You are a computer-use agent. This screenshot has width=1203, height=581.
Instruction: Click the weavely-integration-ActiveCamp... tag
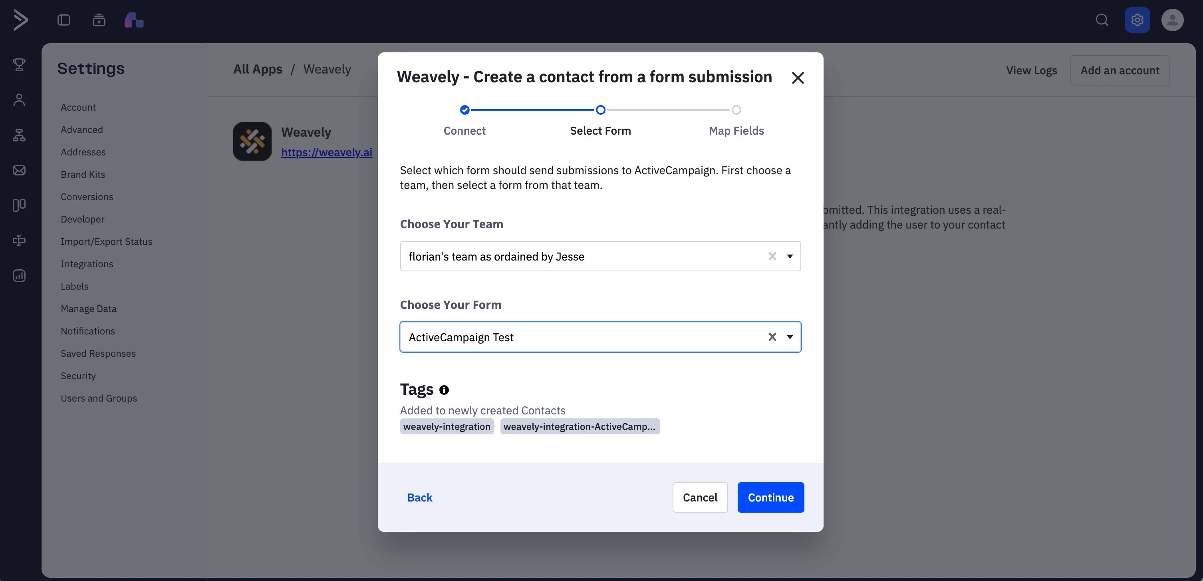(580, 426)
